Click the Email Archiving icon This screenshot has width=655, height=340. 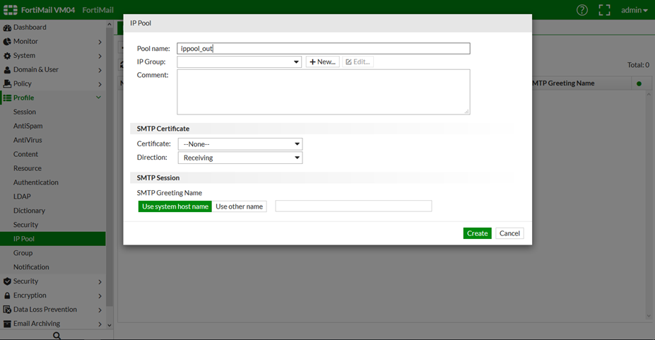[8, 324]
